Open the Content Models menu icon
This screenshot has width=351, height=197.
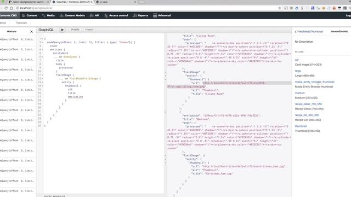[61, 15]
